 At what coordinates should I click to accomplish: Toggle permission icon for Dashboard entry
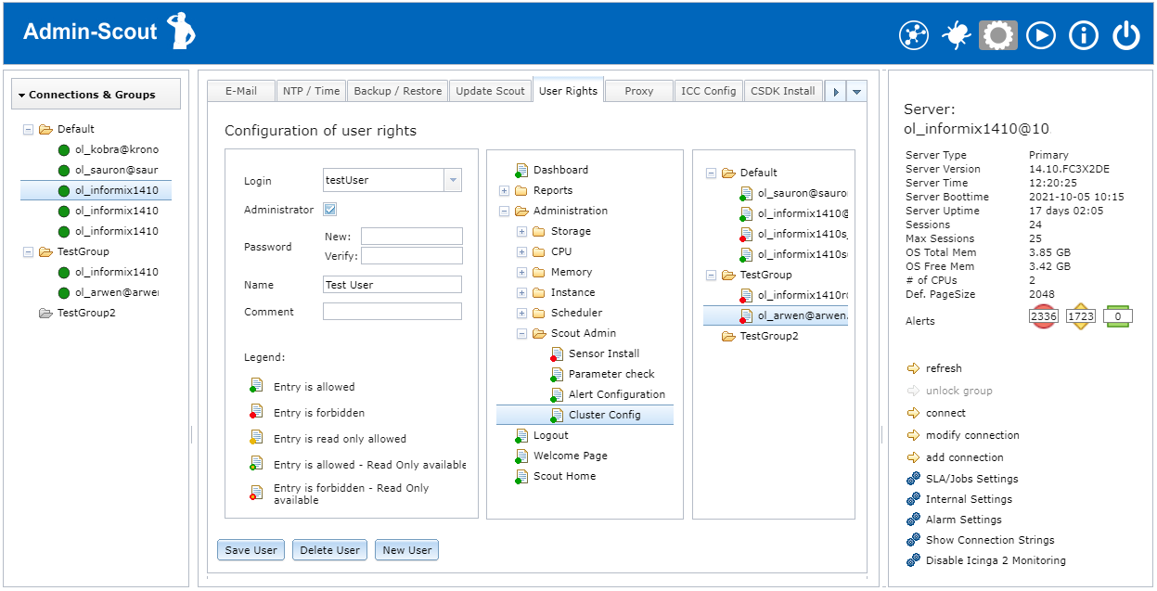coord(521,171)
